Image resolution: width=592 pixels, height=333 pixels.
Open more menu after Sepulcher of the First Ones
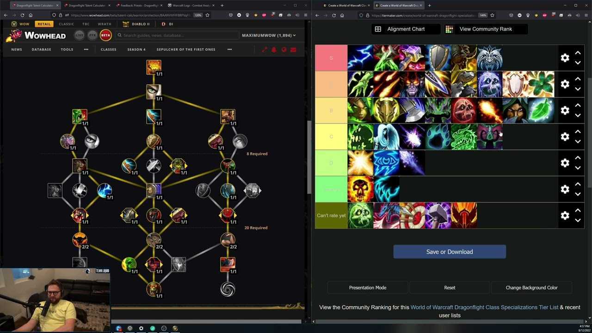point(229,49)
